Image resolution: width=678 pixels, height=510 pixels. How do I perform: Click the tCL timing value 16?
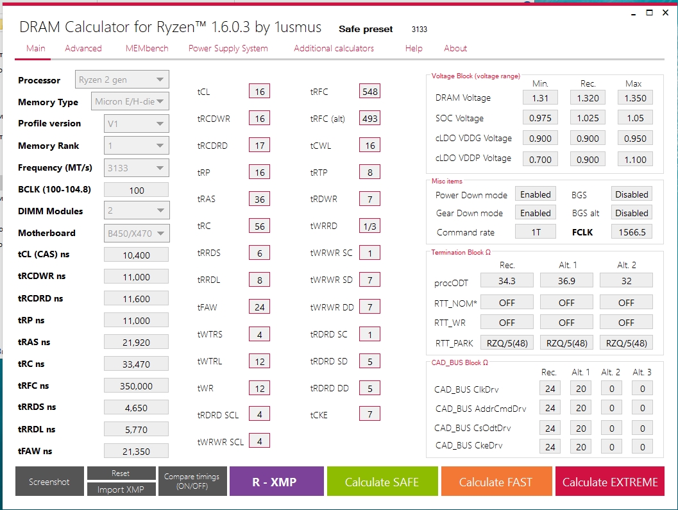259,91
